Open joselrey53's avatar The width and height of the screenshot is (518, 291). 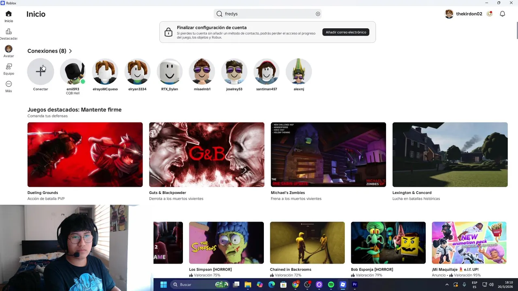point(234,72)
